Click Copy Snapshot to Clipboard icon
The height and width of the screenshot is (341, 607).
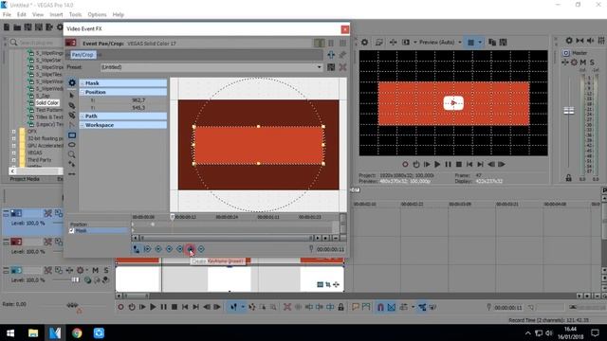point(492,42)
